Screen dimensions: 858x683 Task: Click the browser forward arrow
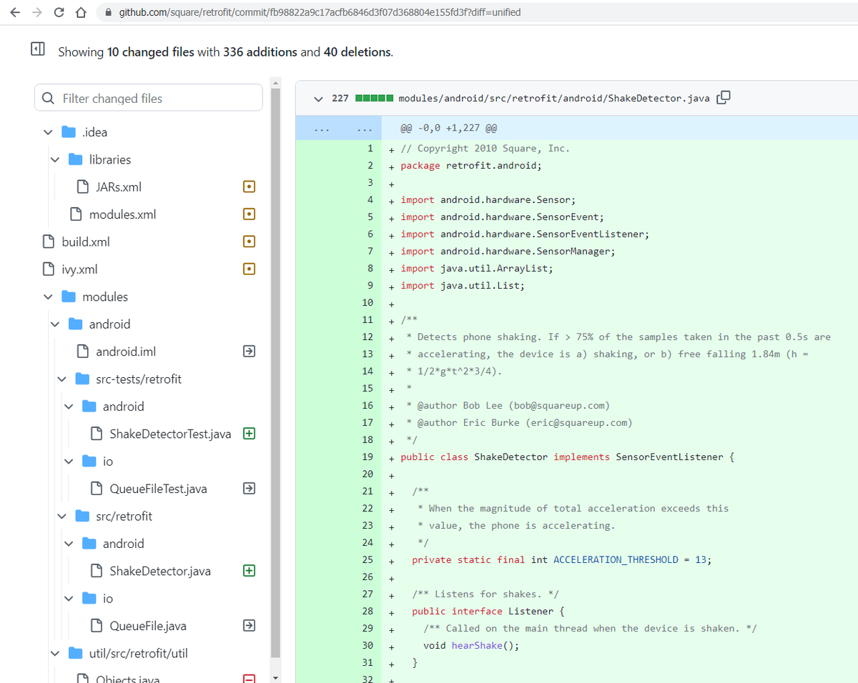coord(37,12)
